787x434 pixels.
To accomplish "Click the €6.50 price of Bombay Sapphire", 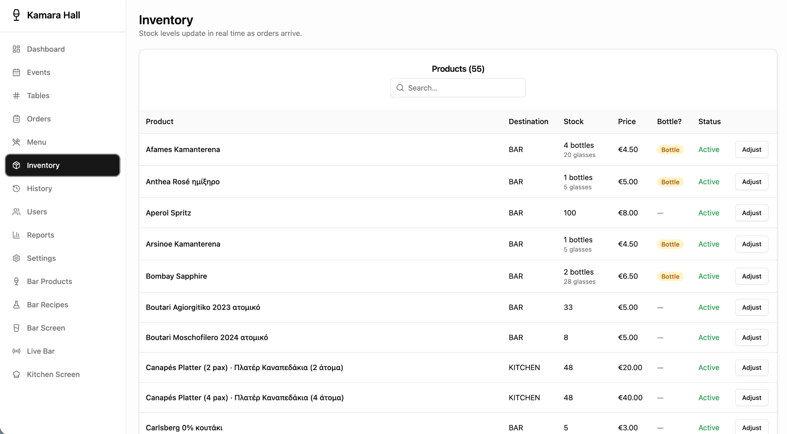I will [x=628, y=276].
